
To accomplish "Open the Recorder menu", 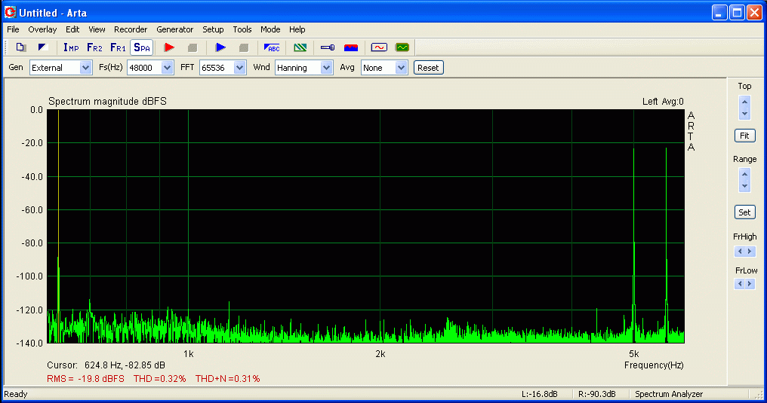I will point(131,29).
